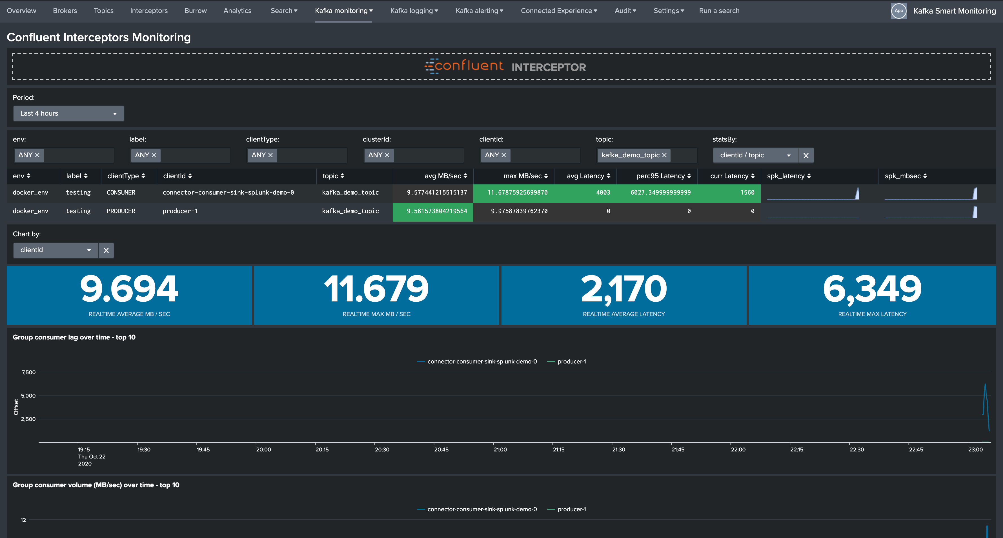Expand the Kafka alerting menu
This screenshot has height=538, width=1003.
(479, 11)
